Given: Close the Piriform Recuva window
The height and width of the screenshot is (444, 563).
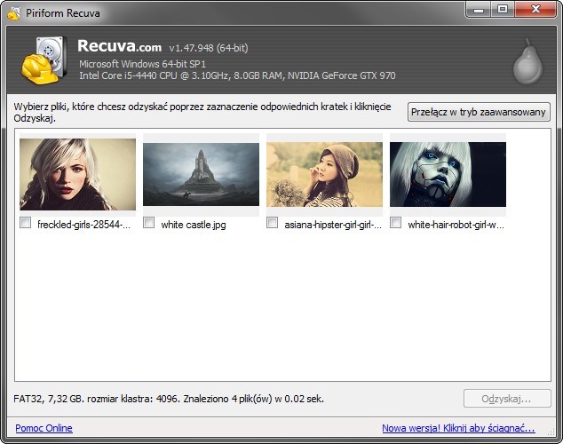Looking at the screenshot, I should 535,10.
